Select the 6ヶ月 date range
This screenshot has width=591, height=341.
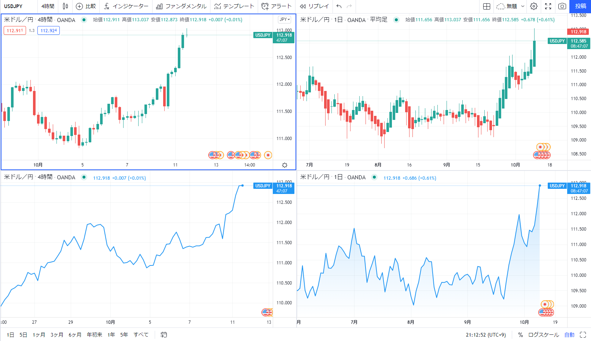pos(75,335)
